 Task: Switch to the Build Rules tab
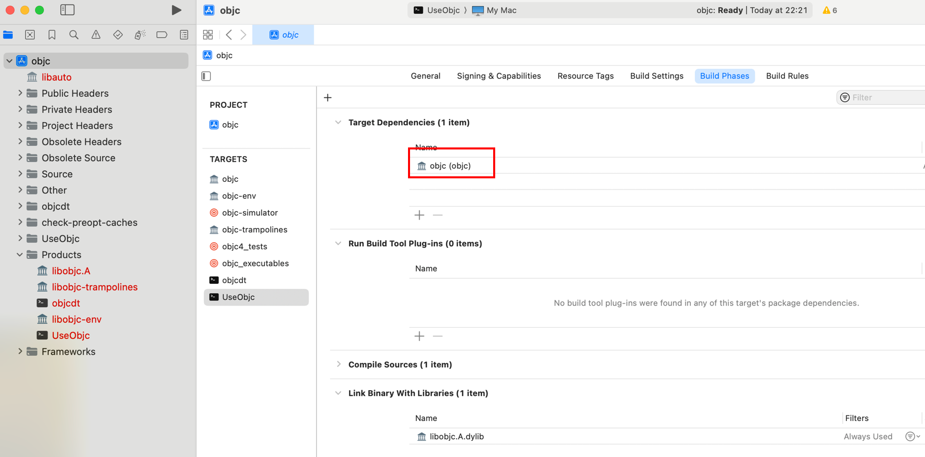click(787, 76)
